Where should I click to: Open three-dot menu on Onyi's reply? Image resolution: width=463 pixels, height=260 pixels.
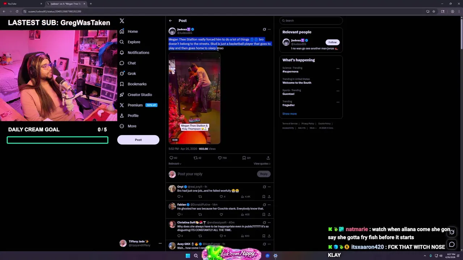pyautogui.click(x=269, y=187)
